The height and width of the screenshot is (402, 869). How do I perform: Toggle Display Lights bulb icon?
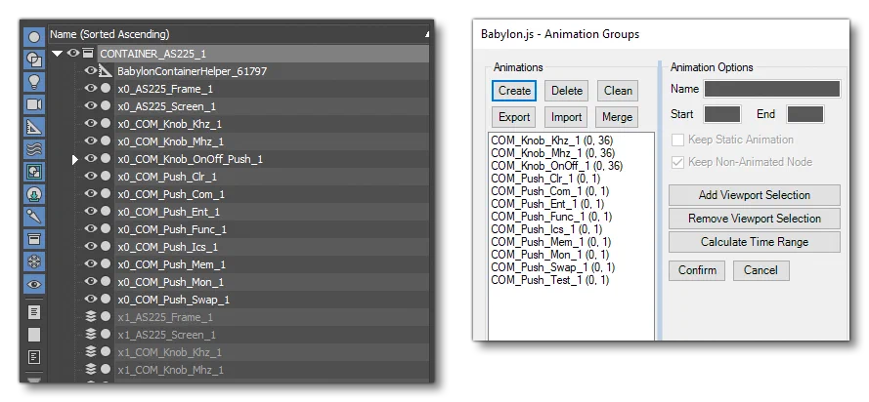coord(34,82)
